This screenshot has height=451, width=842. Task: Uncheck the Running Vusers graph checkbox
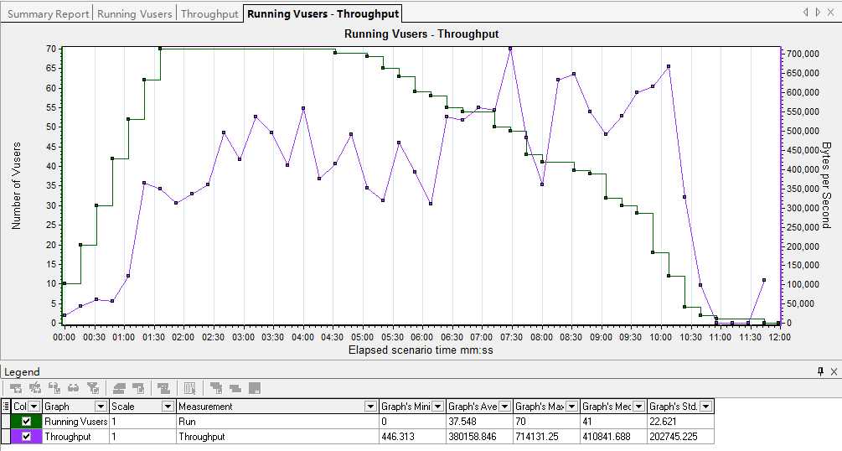point(26,422)
